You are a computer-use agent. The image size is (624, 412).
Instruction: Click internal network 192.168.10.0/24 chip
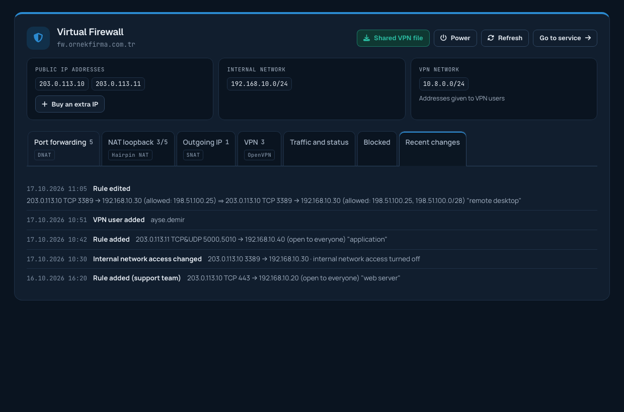(259, 84)
